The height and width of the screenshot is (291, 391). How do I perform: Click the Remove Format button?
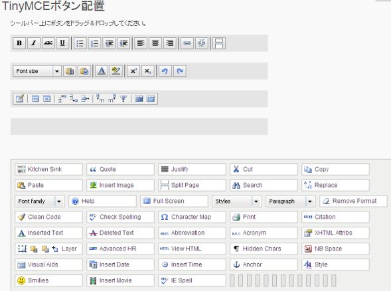pyautogui.click(x=353, y=201)
